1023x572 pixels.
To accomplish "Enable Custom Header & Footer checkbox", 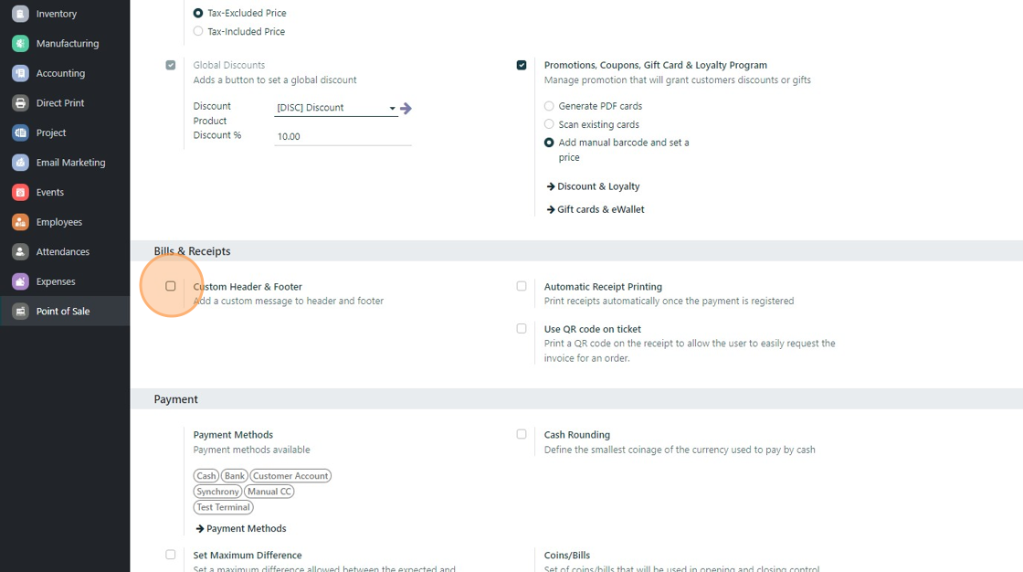I will (x=171, y=286).
